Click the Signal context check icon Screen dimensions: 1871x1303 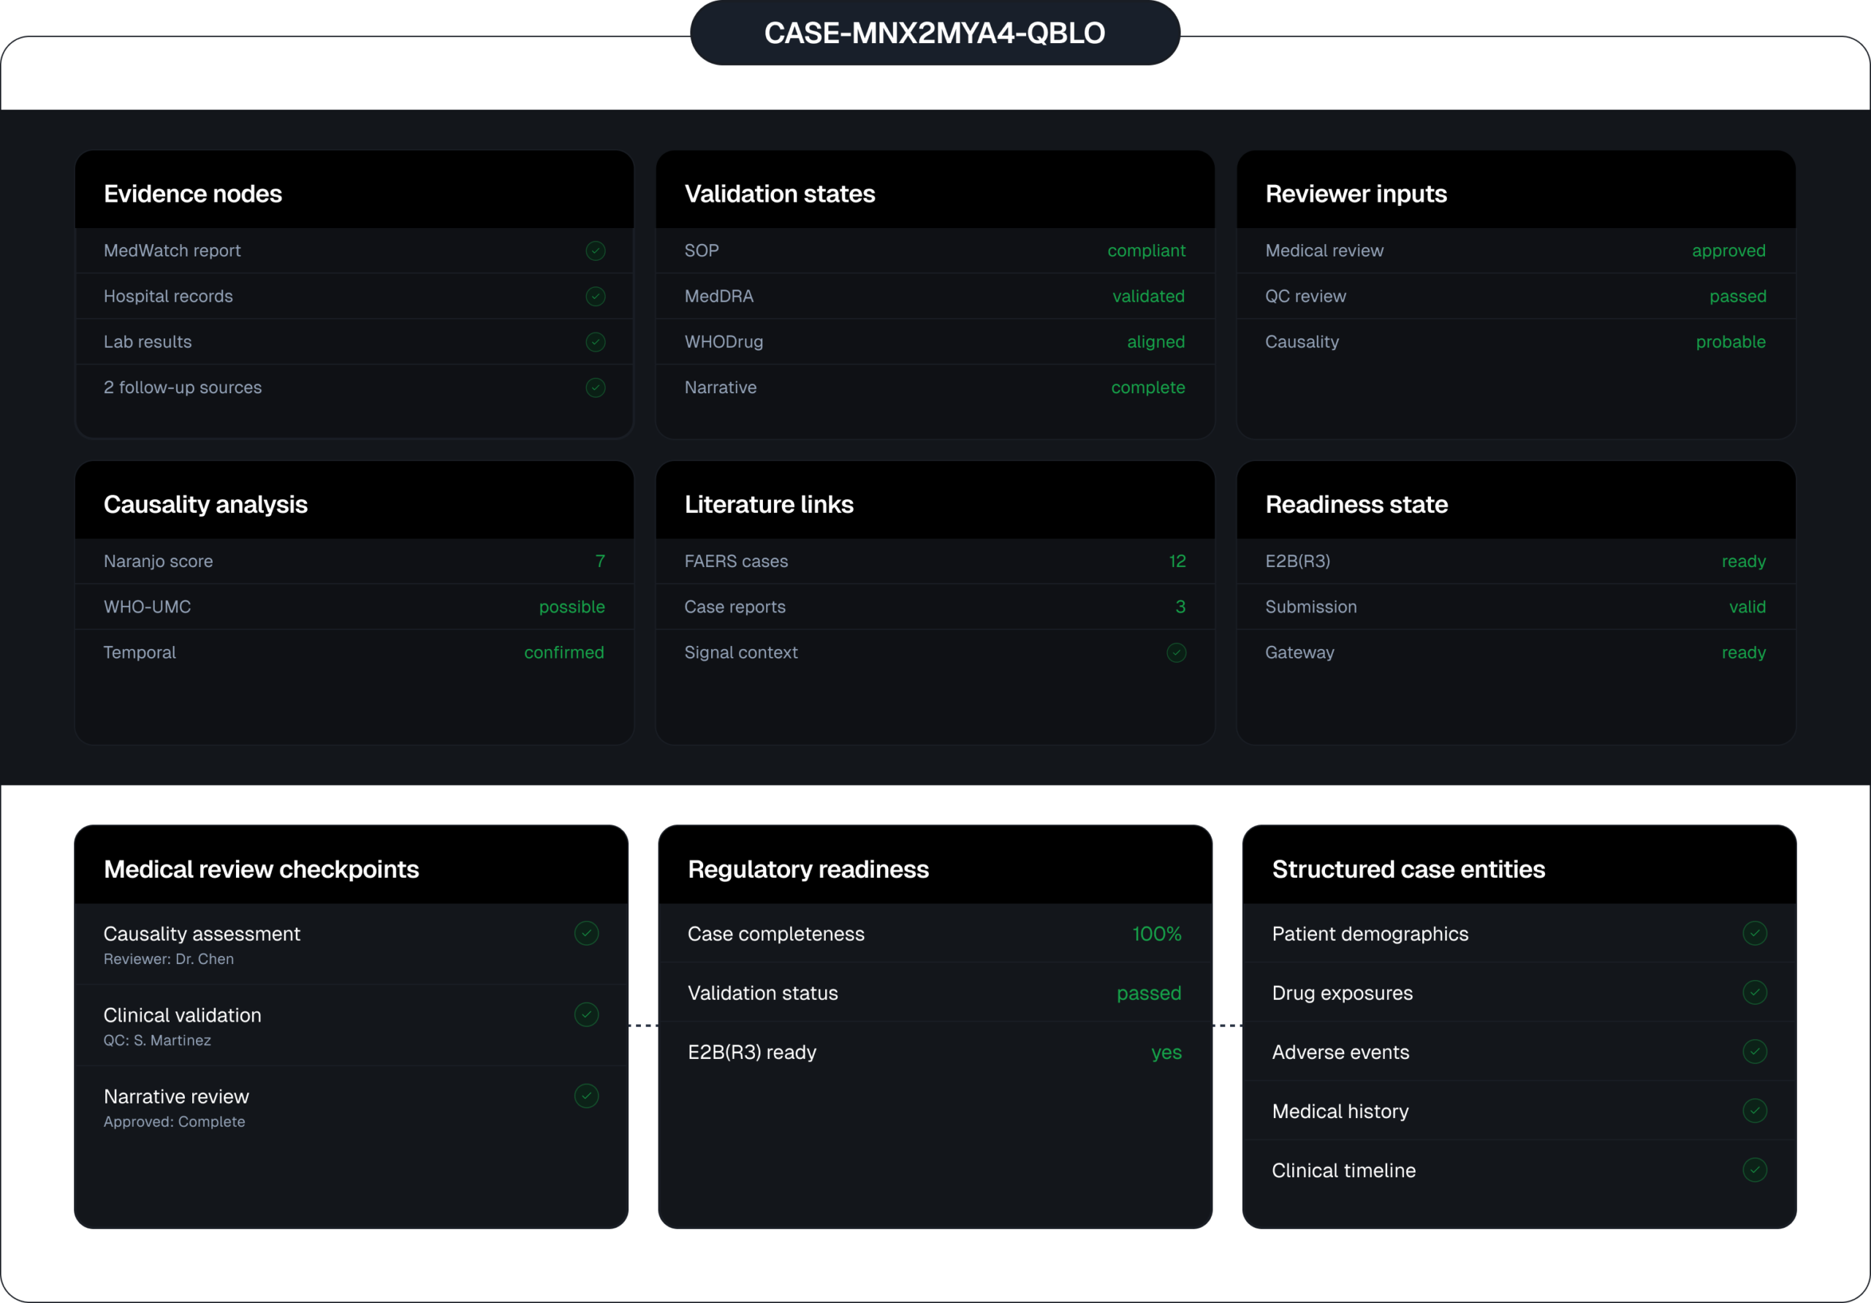point(1177,653)
